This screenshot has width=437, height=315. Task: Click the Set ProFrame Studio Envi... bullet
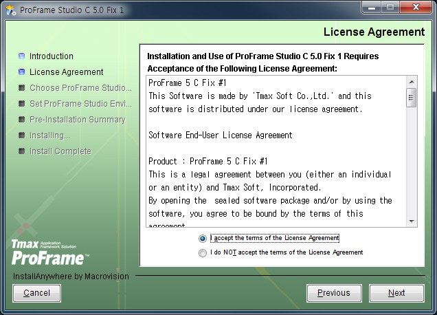click(22, 104)
